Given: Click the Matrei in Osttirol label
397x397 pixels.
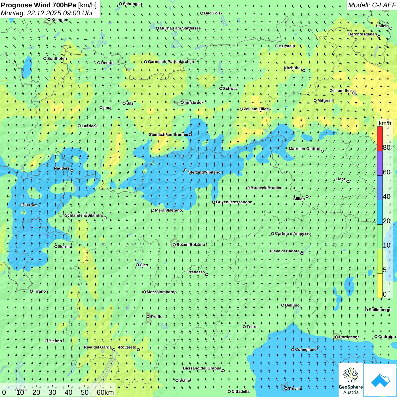Looking at the screenshot, I should (x=305, y=149).
